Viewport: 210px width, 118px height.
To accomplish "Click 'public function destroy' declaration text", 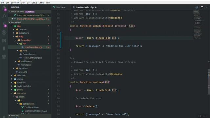I will pos(86,82).
